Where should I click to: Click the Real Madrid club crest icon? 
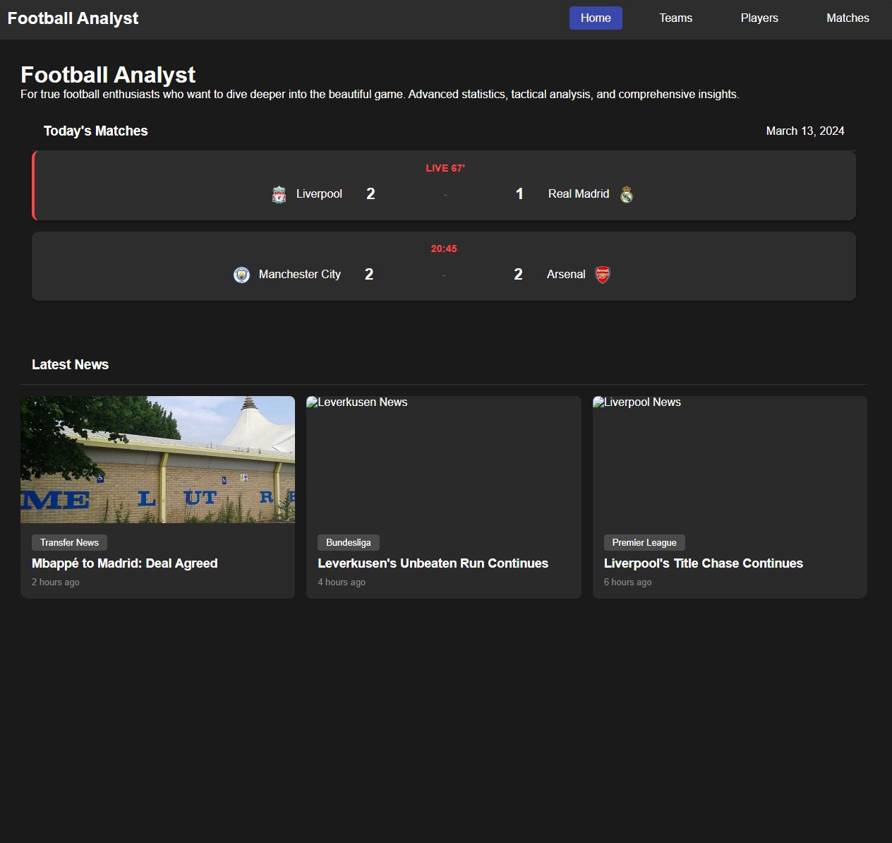[x=625, y=193]
